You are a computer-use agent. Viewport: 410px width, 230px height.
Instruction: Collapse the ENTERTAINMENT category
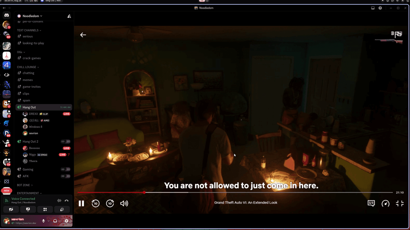pos(29,193)
